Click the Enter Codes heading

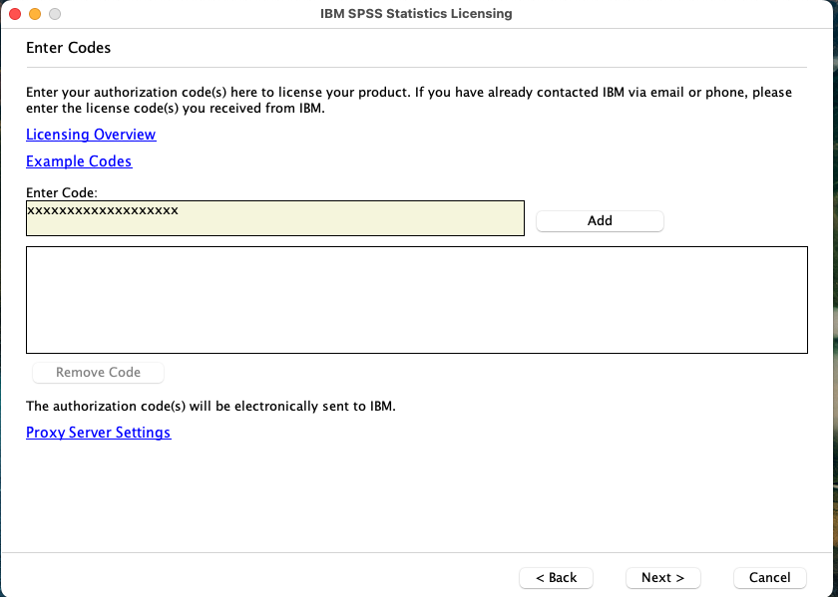[68, 48]
